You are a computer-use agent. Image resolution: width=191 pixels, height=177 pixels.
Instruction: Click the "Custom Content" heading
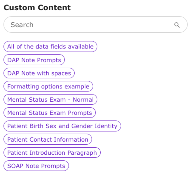click(x=37, y=8)
